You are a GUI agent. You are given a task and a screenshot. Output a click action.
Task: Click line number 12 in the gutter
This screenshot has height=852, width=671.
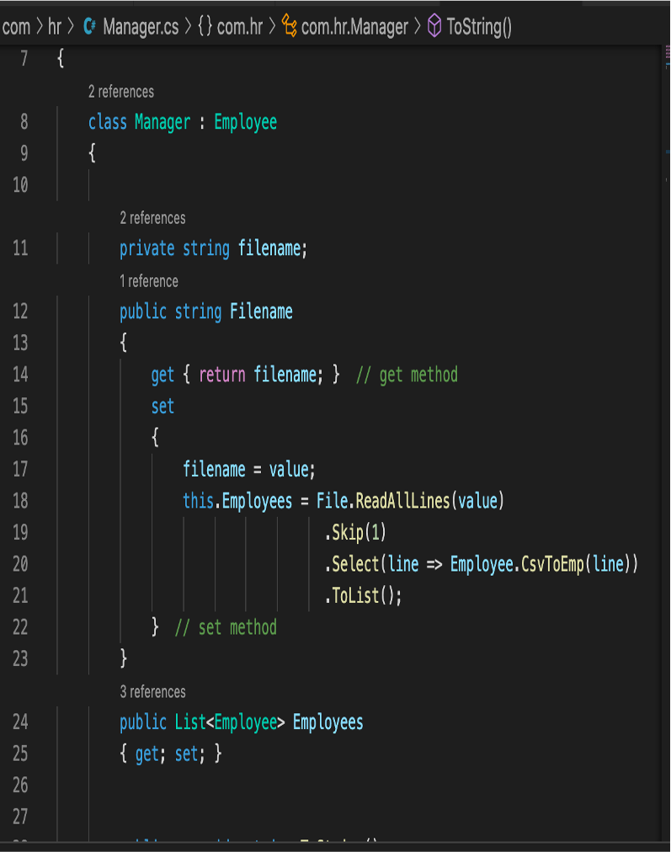[20, 312]
